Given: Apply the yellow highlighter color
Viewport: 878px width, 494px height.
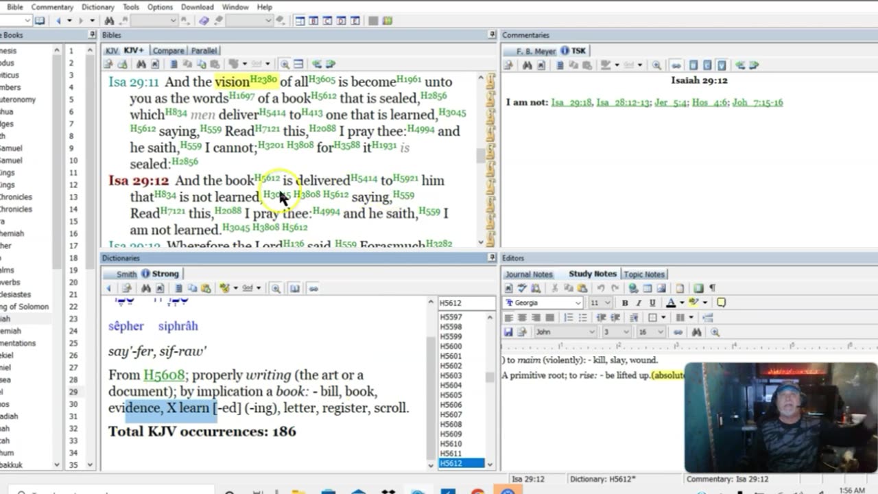Looking at the screenshot, I should pyautogui.click(x=693, y=303).
